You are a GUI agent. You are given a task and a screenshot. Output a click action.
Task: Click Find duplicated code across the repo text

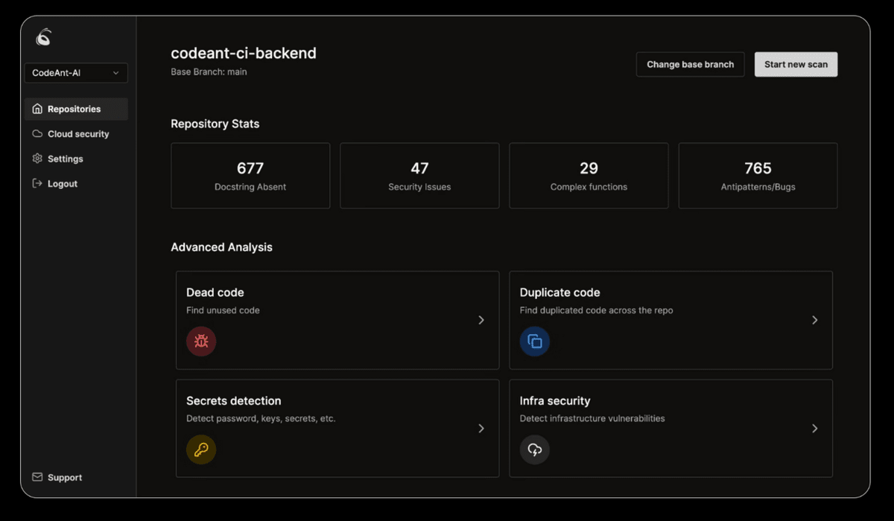tap(596, 310)
